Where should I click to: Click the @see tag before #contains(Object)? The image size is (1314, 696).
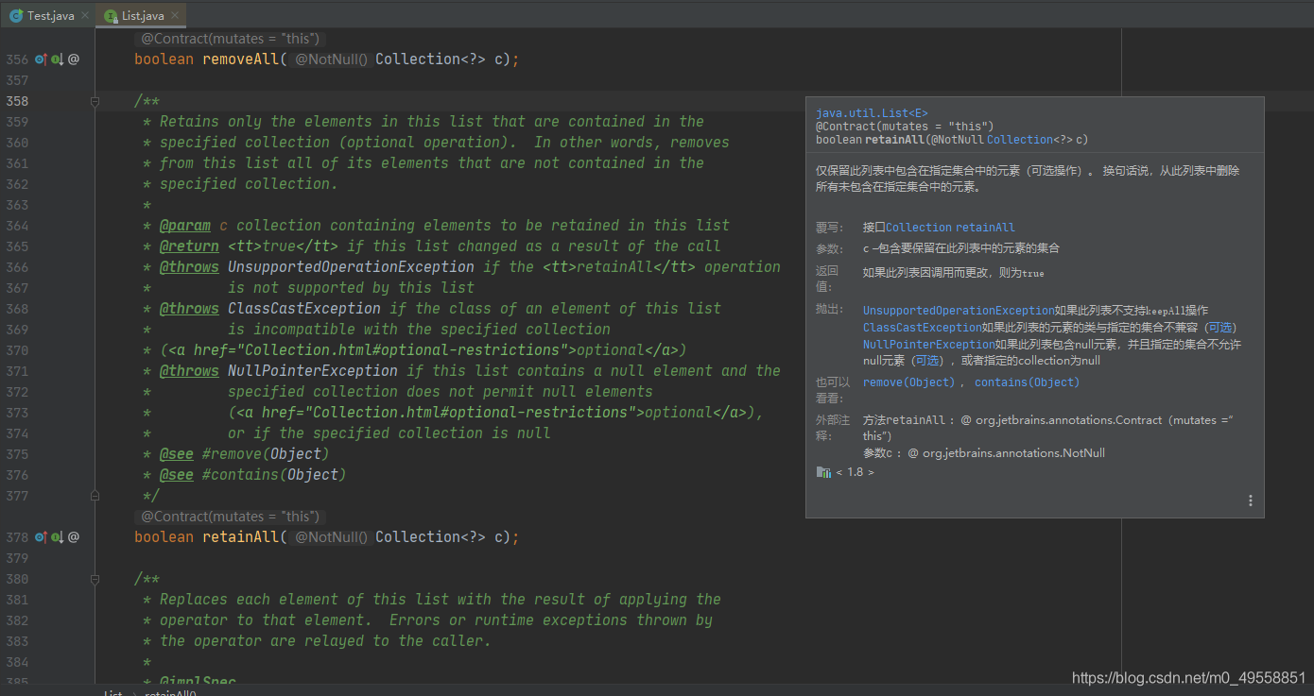pyautogui.click(x=177, y=475)
